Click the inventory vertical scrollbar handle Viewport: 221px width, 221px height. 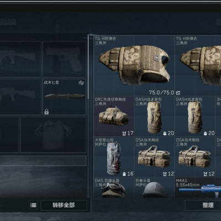88,67
